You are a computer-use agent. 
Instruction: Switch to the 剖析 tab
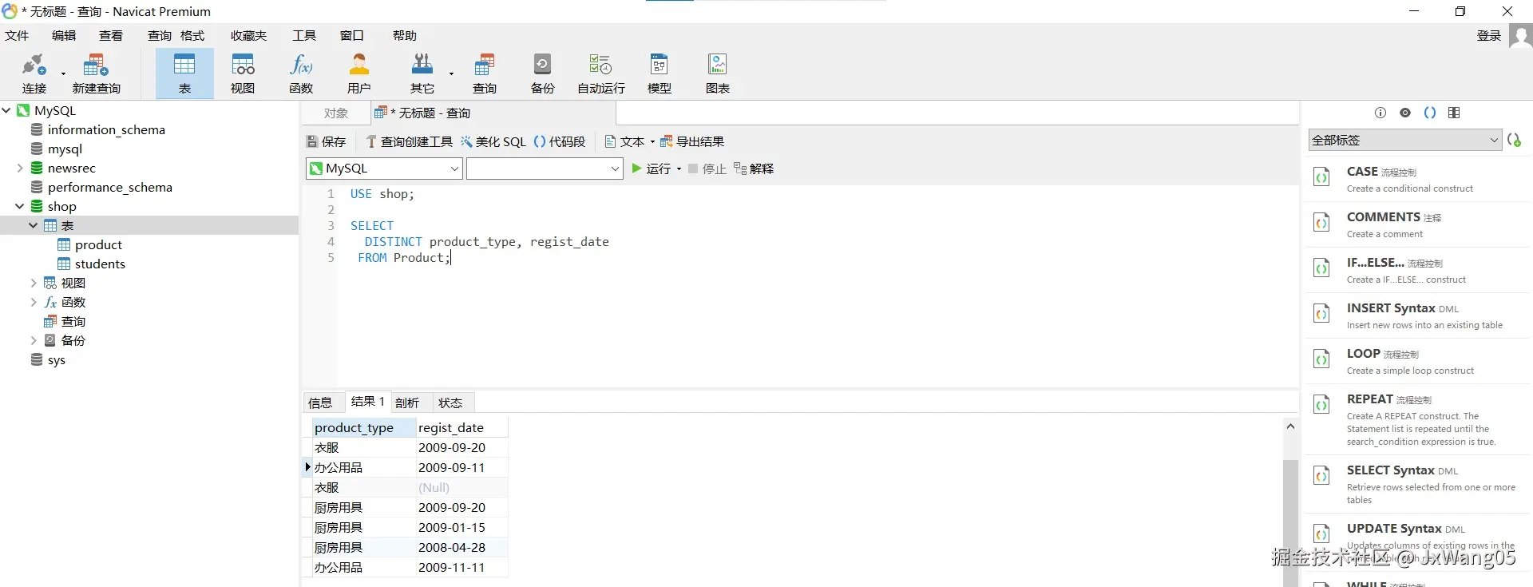point(407,403)
